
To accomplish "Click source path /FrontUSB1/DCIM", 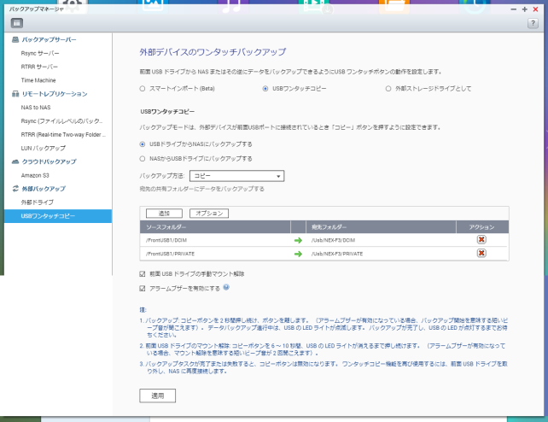I will point(166,240).
